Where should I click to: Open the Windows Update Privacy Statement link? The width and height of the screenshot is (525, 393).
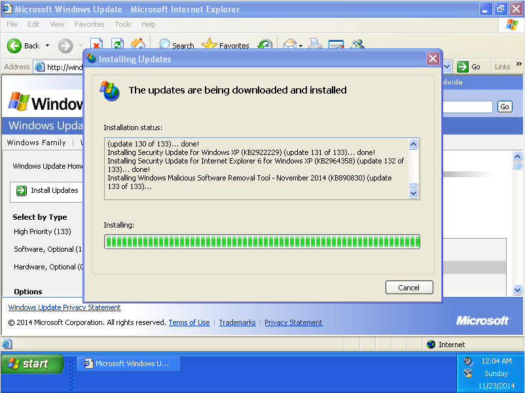click(x=64, y=307)
